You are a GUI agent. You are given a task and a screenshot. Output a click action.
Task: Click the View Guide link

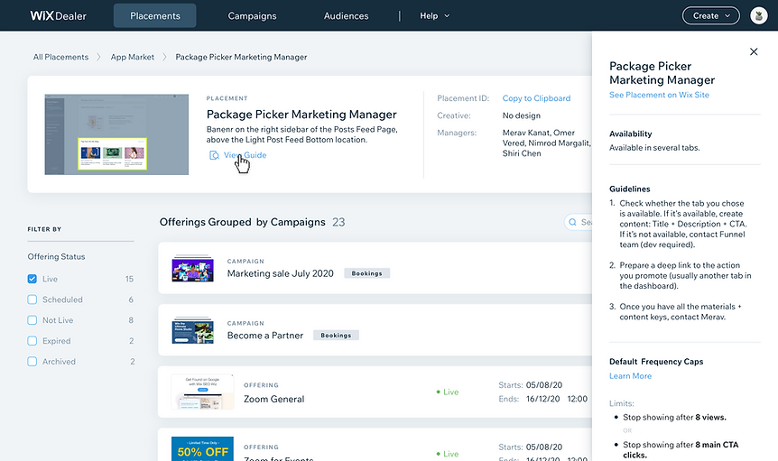click(245, 155)
